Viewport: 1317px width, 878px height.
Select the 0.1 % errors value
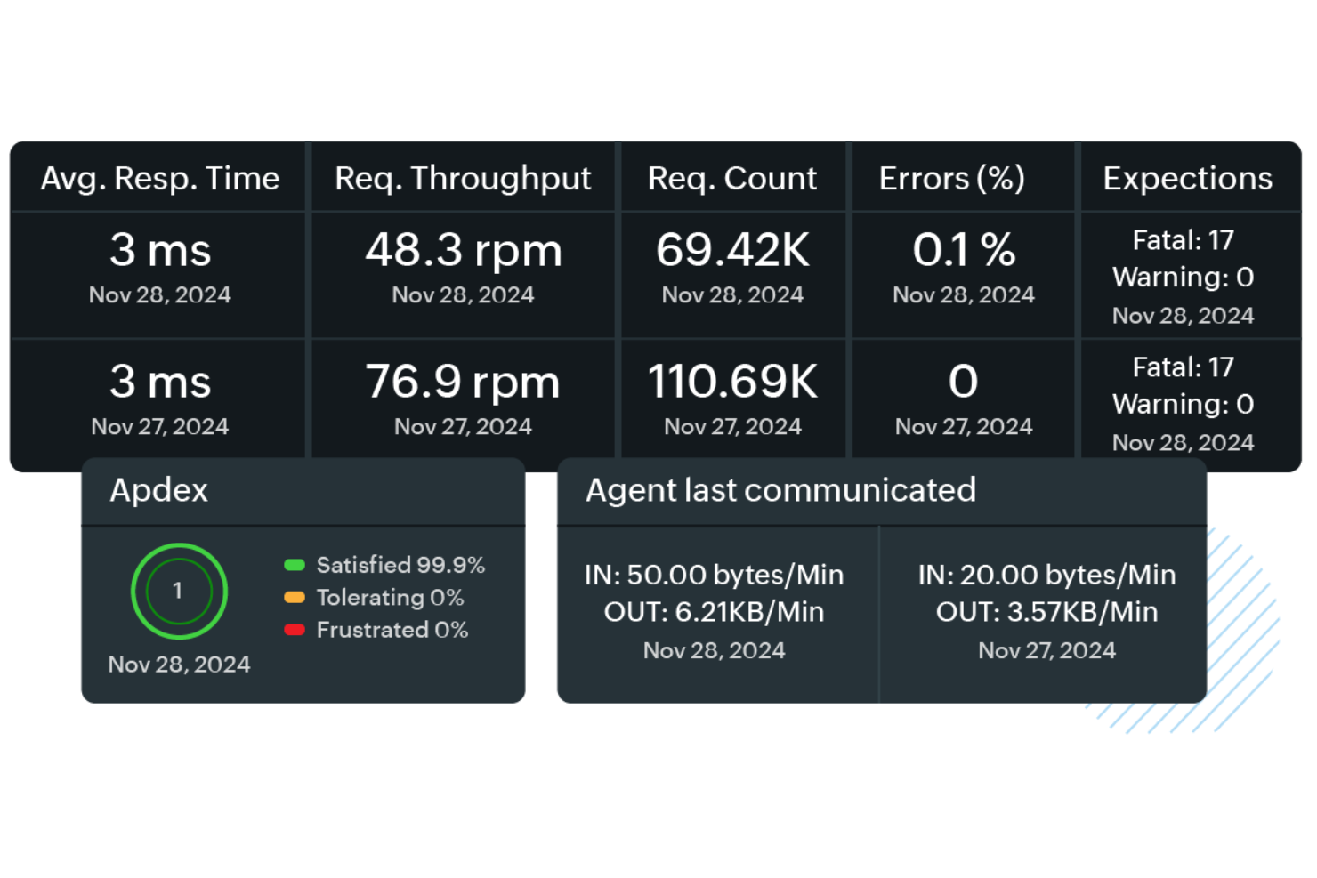pyautogui.click(x=964, y=250)
